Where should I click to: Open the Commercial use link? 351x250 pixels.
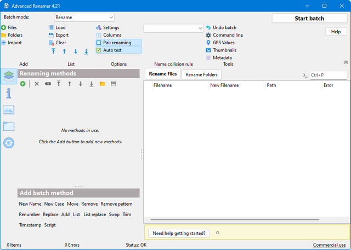click(x=329, y=245)
